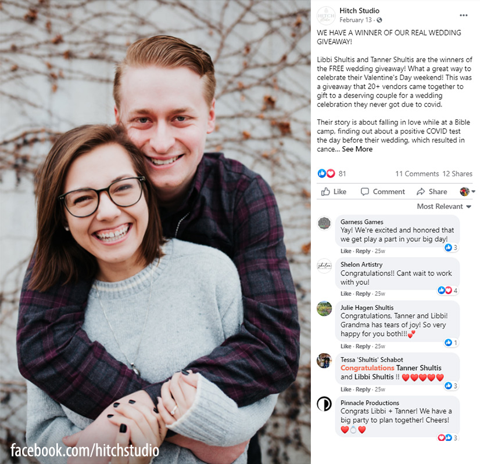Expand post text with See More
Screen dimensions: 480x464
click(357, 149)
